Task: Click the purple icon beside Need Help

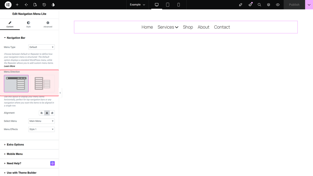Action: click(52, 163)
